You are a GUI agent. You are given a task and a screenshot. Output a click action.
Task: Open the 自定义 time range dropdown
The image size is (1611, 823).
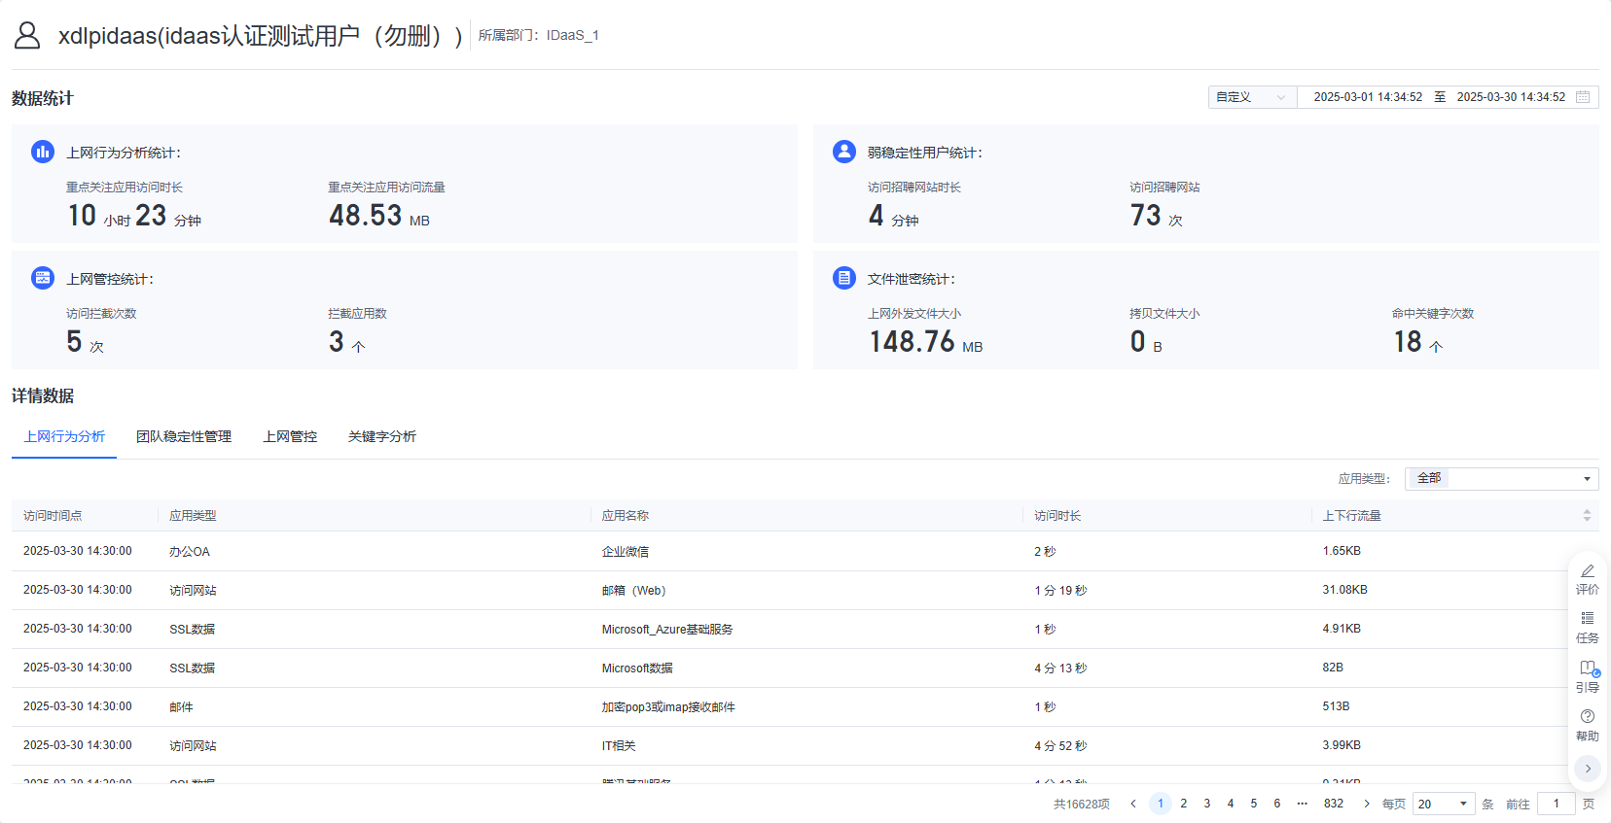[1251, 97]
